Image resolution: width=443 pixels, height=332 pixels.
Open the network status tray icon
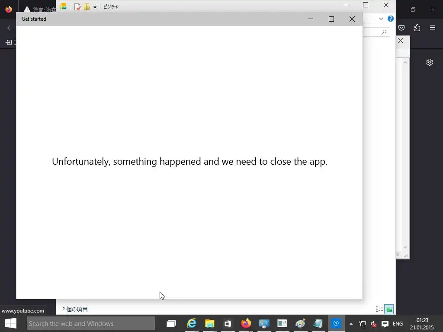point(363,324)
